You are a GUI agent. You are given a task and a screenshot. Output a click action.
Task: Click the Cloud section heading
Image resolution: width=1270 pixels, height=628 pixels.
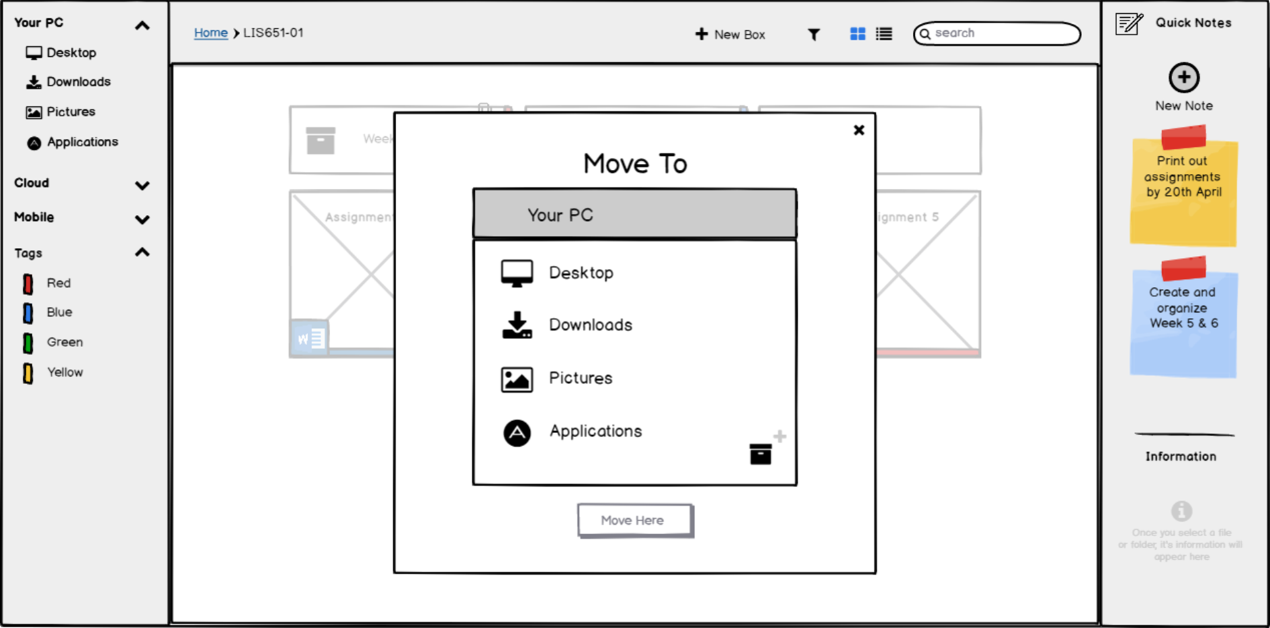(32, 183)
